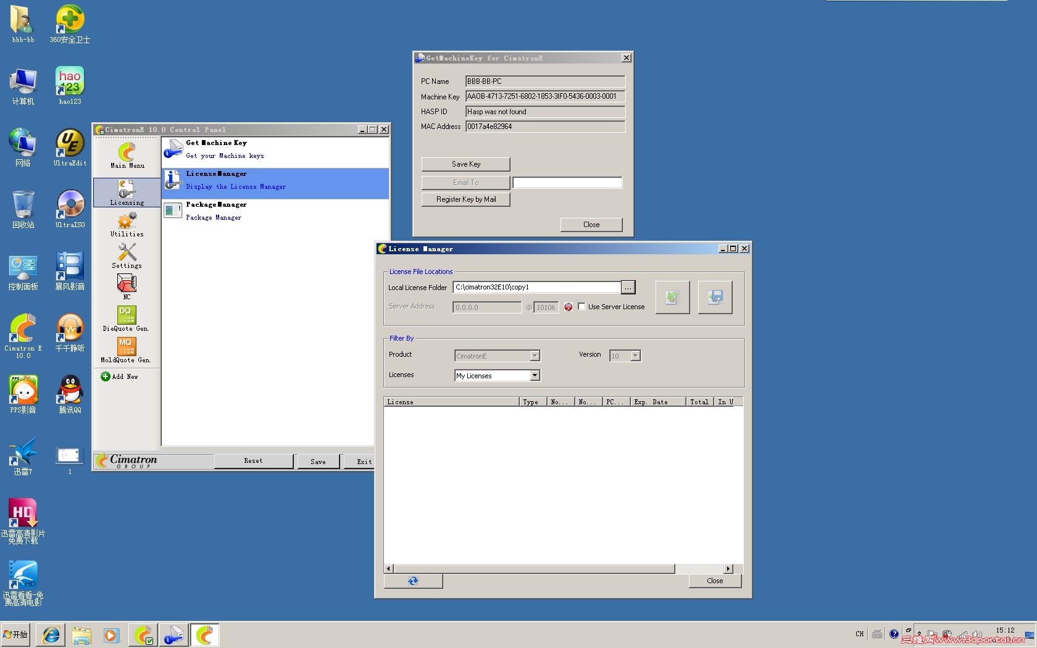Click the Machine Key value field
The width and height of the screenshot is (1037, 648).
545,96
